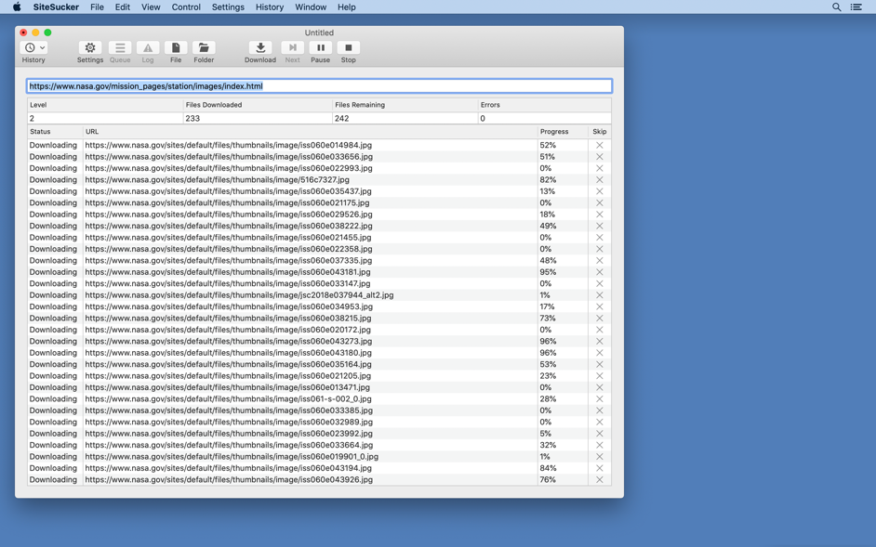
Task: Skip download of iss060e014984.jpg
Action: [600, 146]
